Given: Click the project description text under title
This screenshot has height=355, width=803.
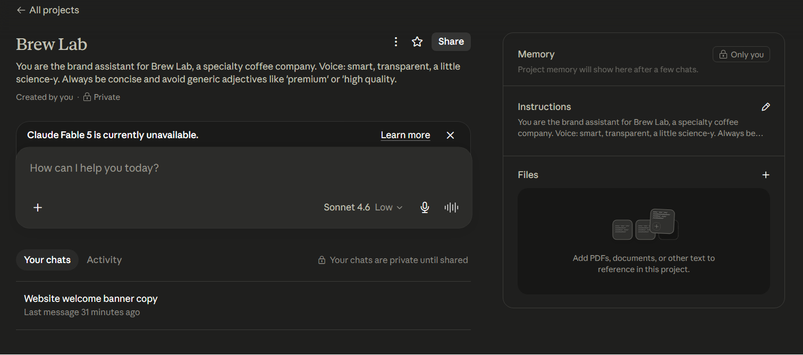Looking at the screenshot, I should tap(238, 73).
